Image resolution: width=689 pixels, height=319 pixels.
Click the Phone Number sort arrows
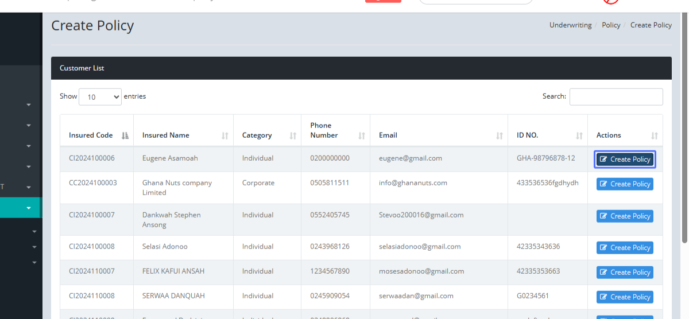362,136
